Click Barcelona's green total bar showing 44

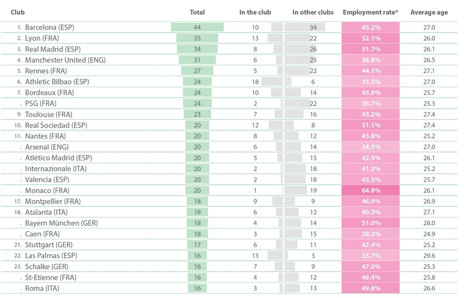(197, 27)
